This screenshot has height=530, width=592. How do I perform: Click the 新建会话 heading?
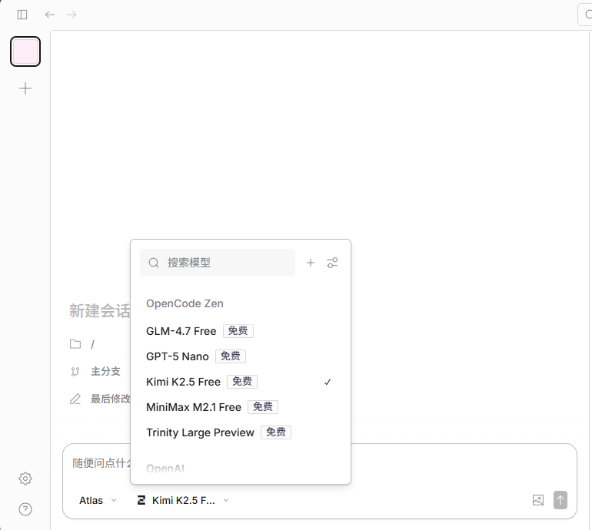(x=100, y=311)
